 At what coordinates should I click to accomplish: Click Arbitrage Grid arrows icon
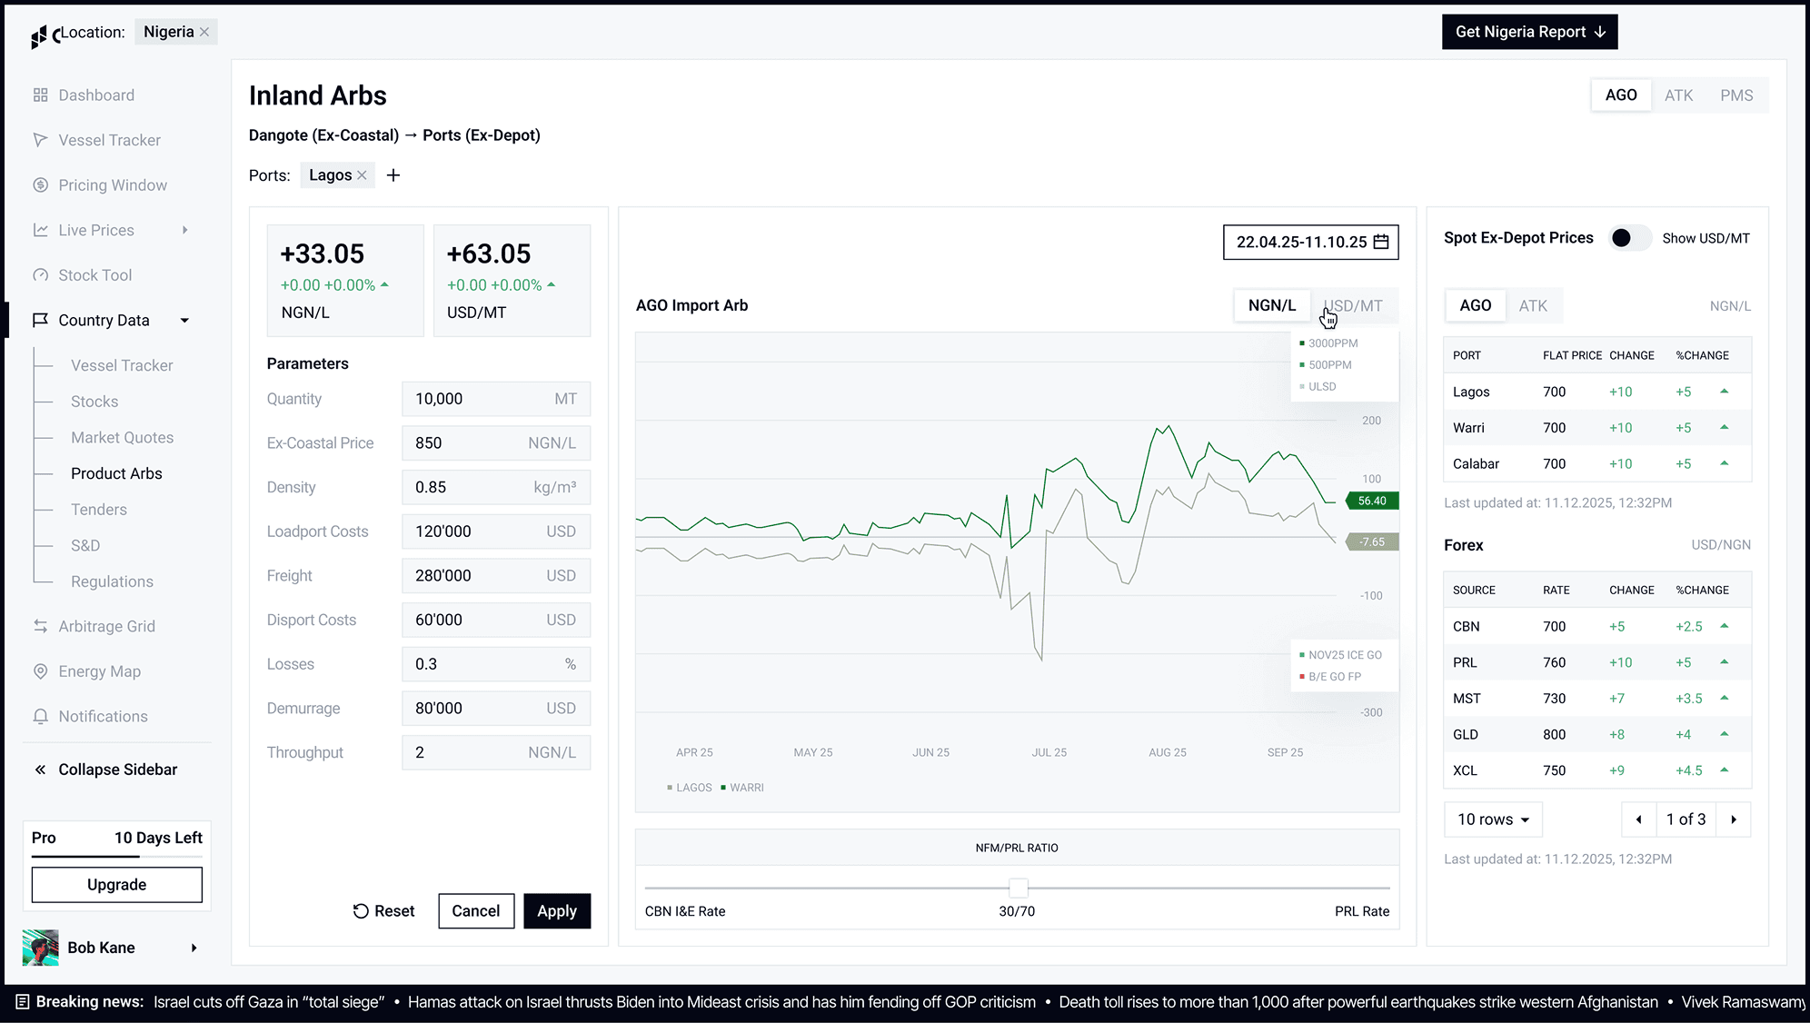click(40, 627)
